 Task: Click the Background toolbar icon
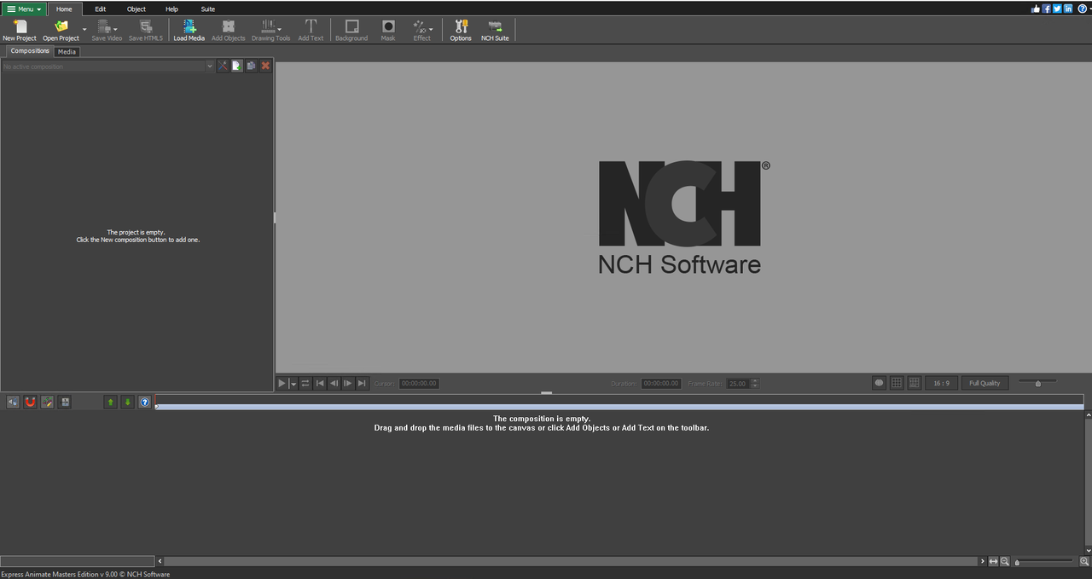[351, 30]
